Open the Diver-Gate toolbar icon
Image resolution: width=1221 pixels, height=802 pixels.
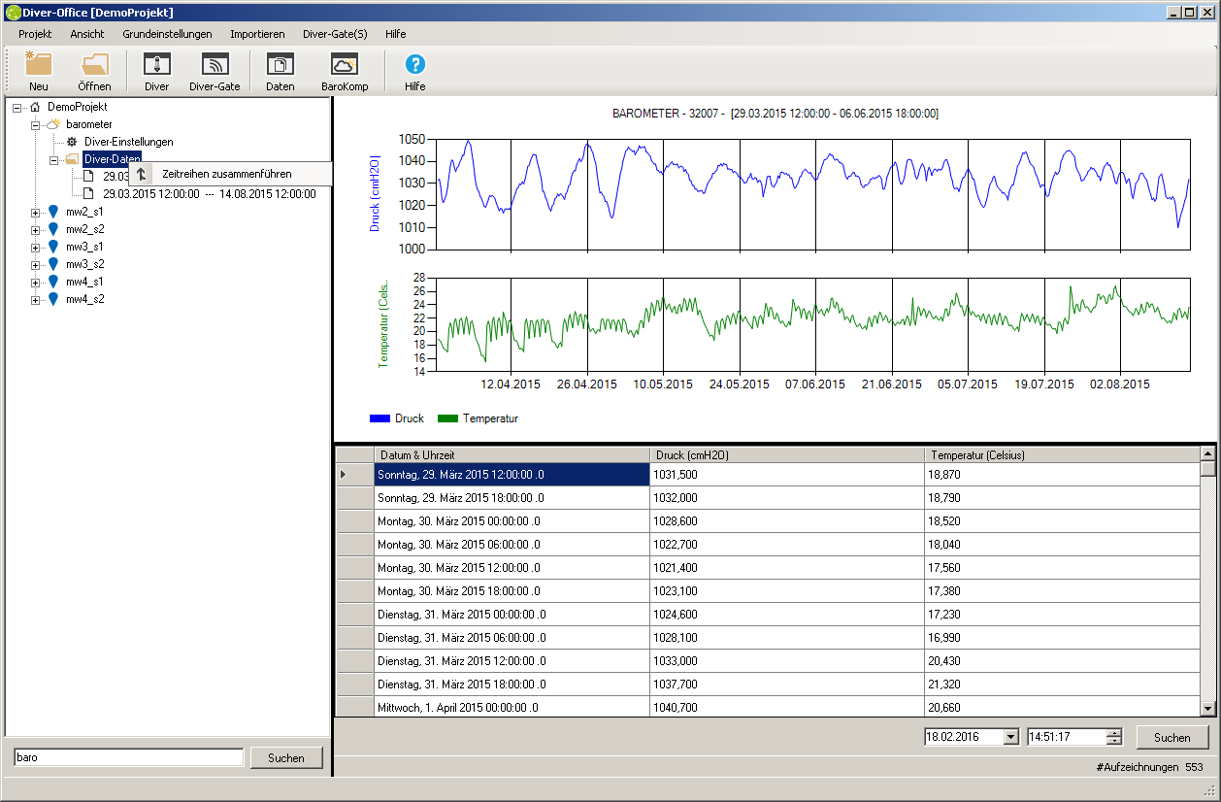coord(214,70)
